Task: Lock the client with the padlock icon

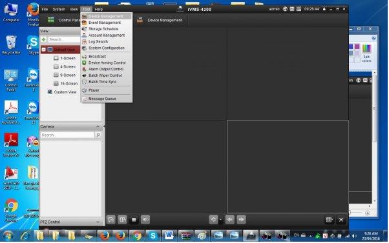Action: [x=324, y=9]
